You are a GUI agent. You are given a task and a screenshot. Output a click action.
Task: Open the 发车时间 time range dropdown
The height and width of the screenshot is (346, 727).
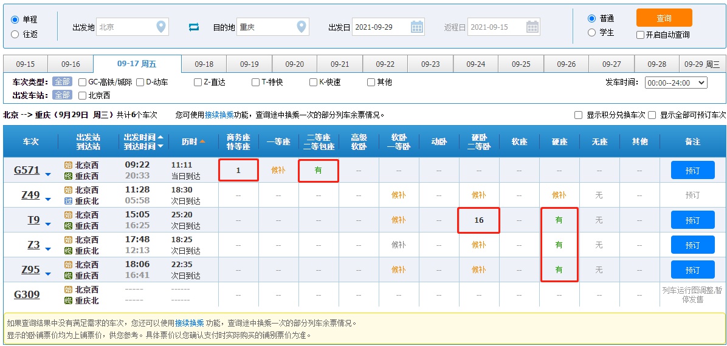click(675, 83)
